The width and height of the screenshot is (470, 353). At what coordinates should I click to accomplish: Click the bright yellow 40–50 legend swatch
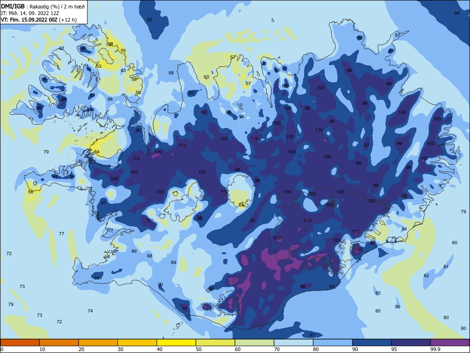[x=176, y=343]
